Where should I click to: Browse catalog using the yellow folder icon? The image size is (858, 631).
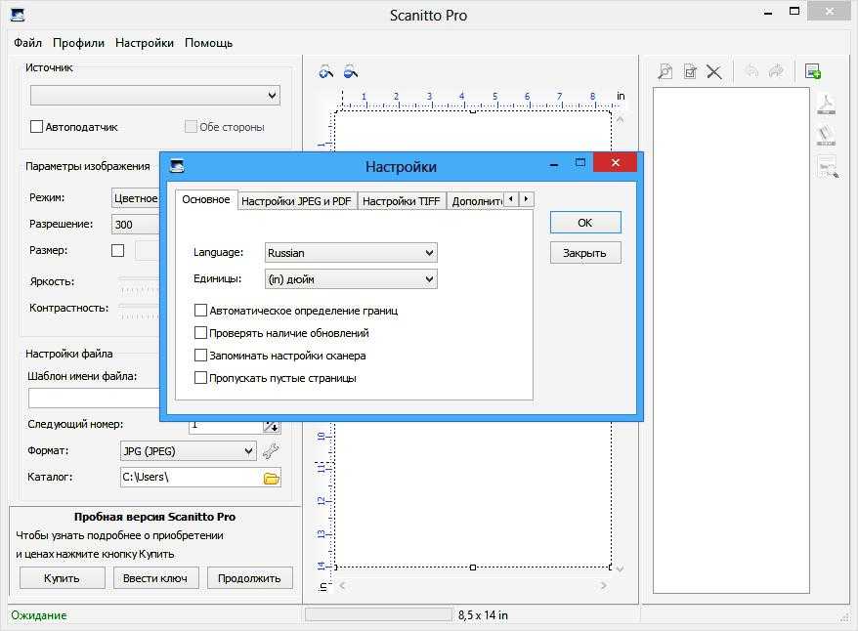(x=271, y=478)
